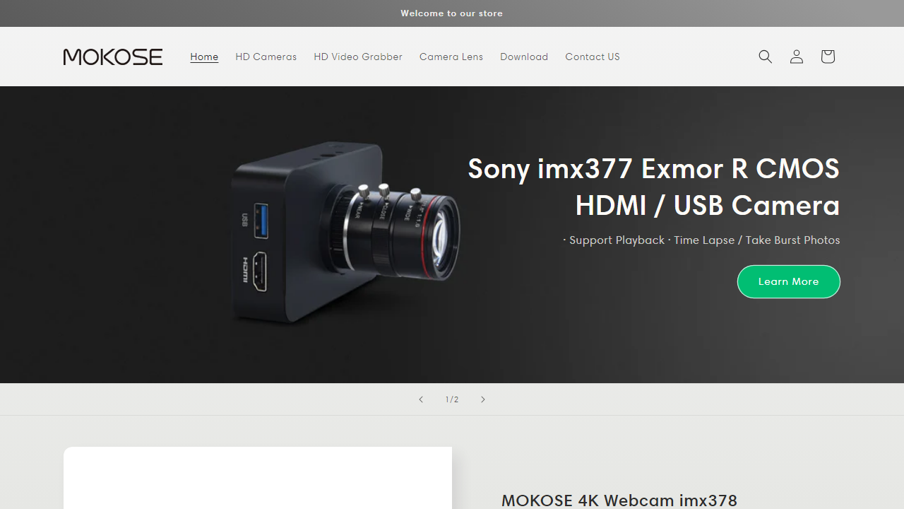The image size is (904, 509).
Task: Click the Support Playback subtitle text
Action: [x=701, y=240]
